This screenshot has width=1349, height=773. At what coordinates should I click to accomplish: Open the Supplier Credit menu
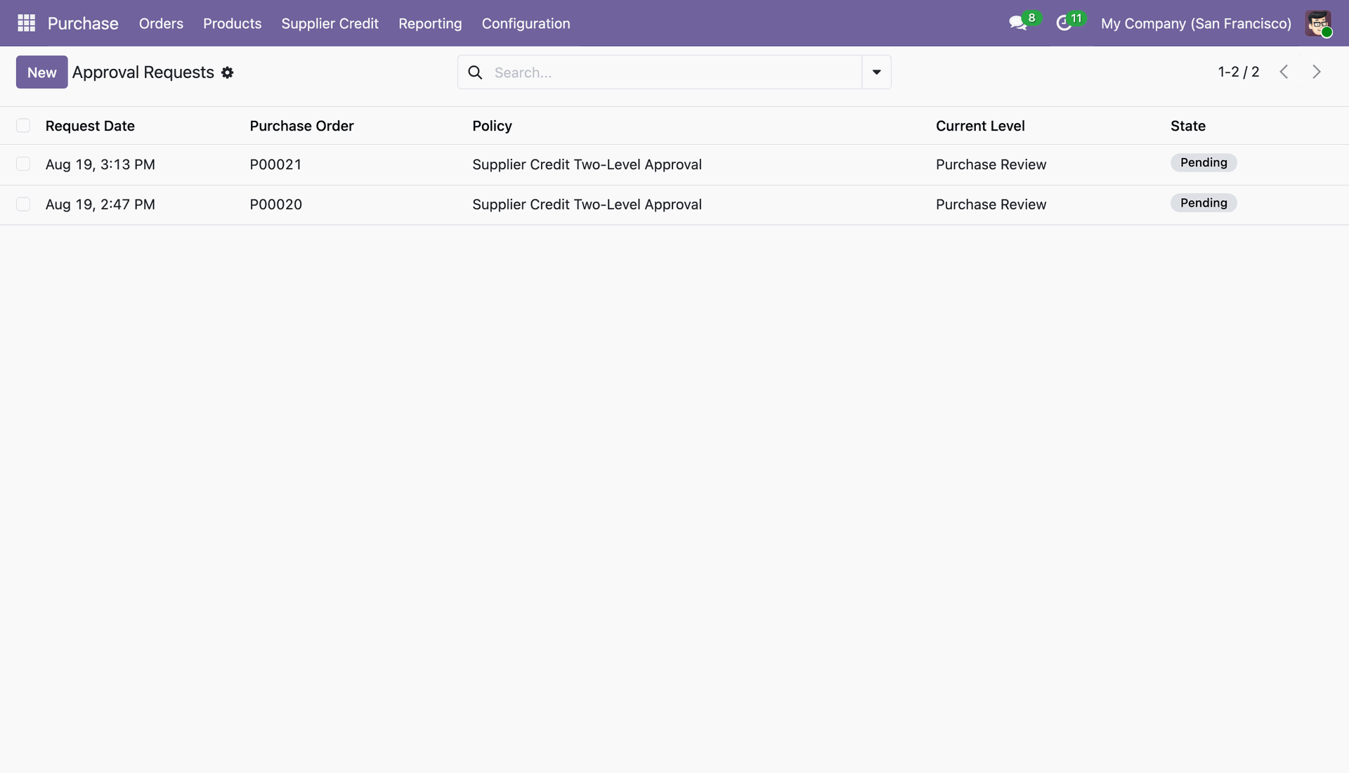pos(330,23)
